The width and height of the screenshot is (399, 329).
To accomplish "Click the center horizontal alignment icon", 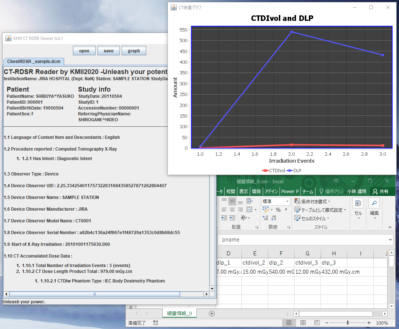I will pyautogui.click(x=232, y=210).
